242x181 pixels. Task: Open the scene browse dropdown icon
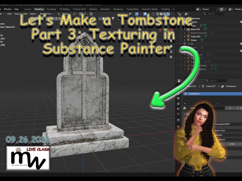click(x=199, y=9)
